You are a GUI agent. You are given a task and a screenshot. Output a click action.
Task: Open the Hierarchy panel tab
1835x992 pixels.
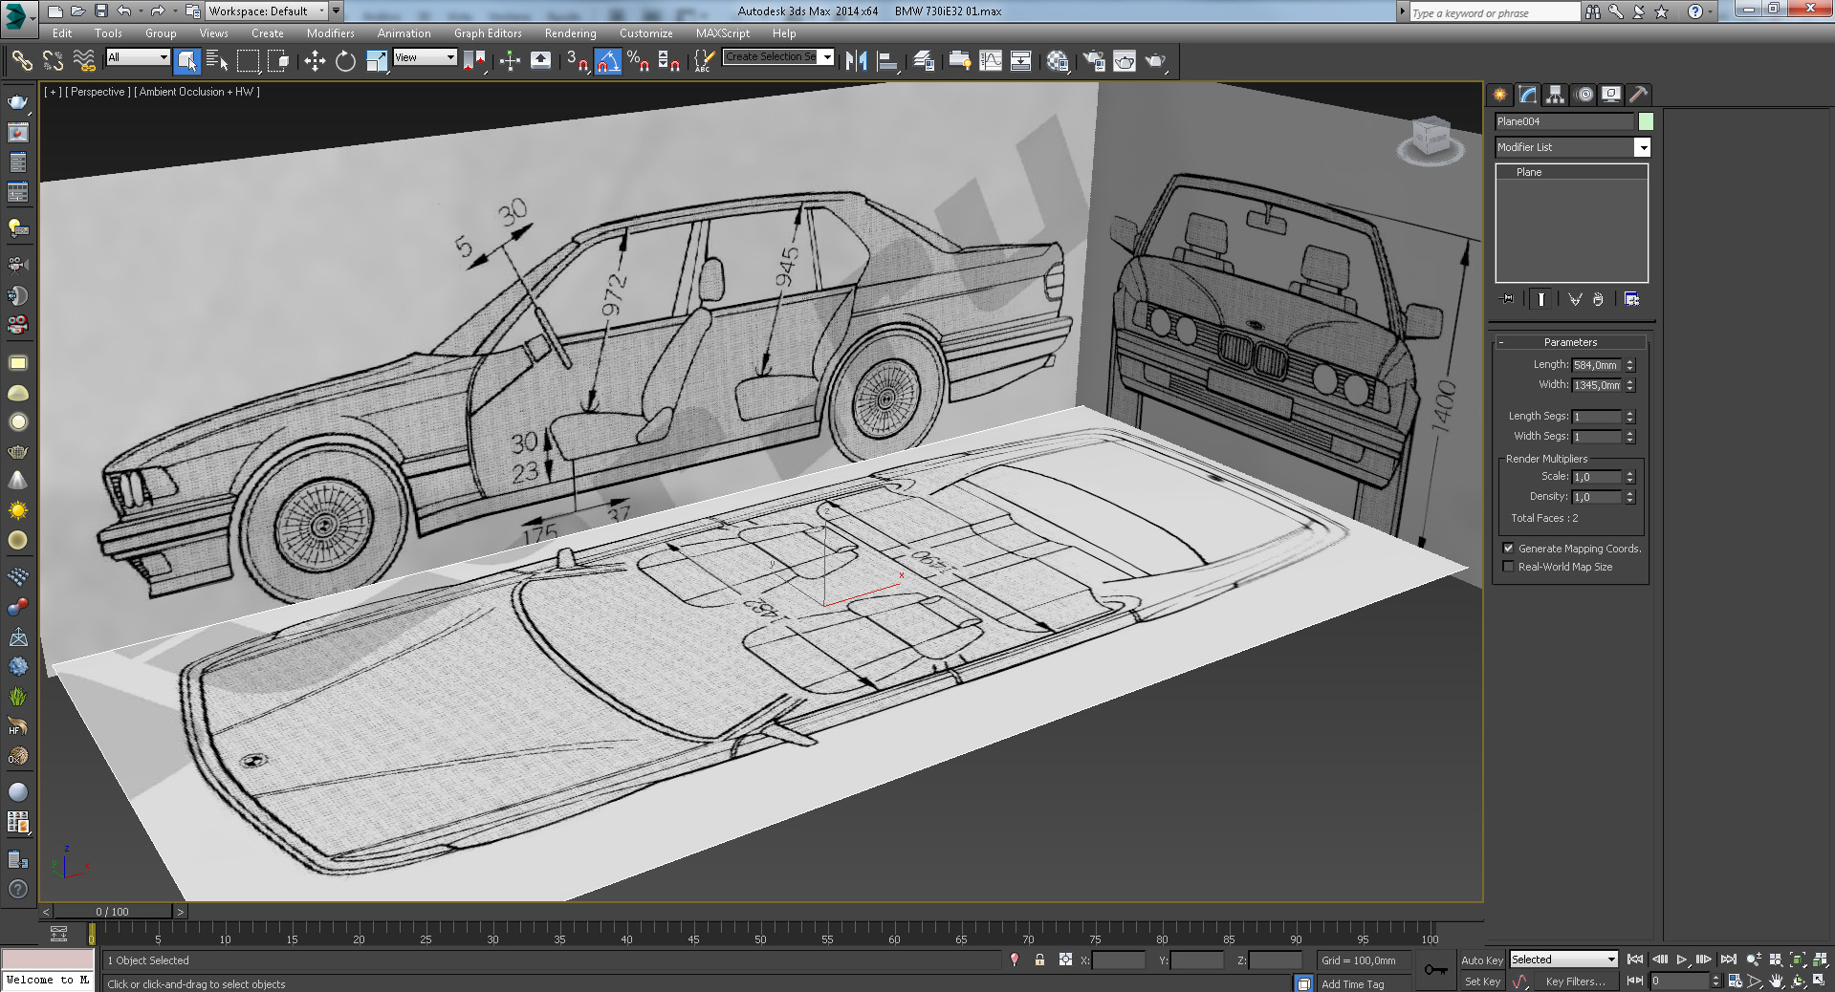(x=1556, y=94)
